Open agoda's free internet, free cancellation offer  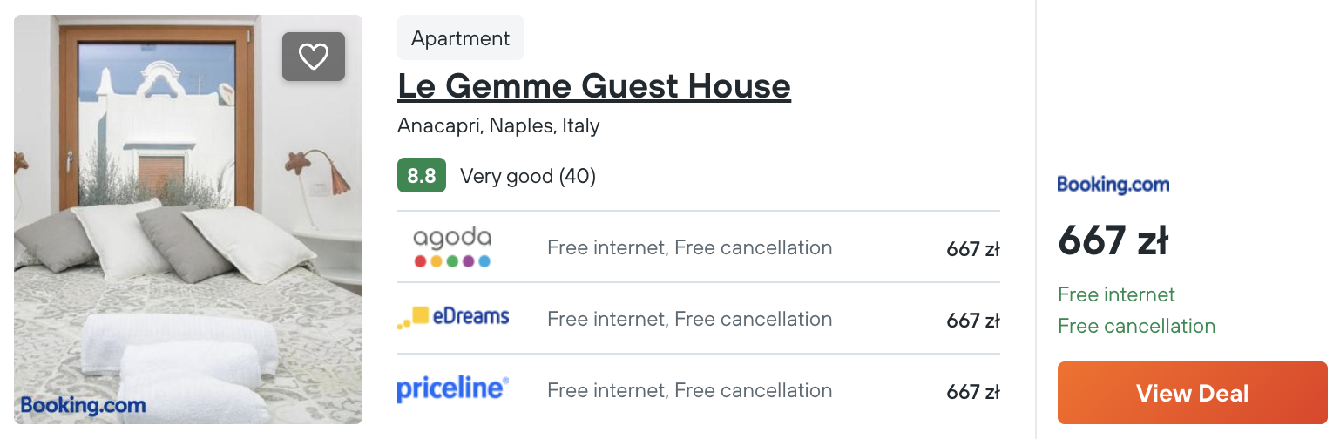point(689,247)
